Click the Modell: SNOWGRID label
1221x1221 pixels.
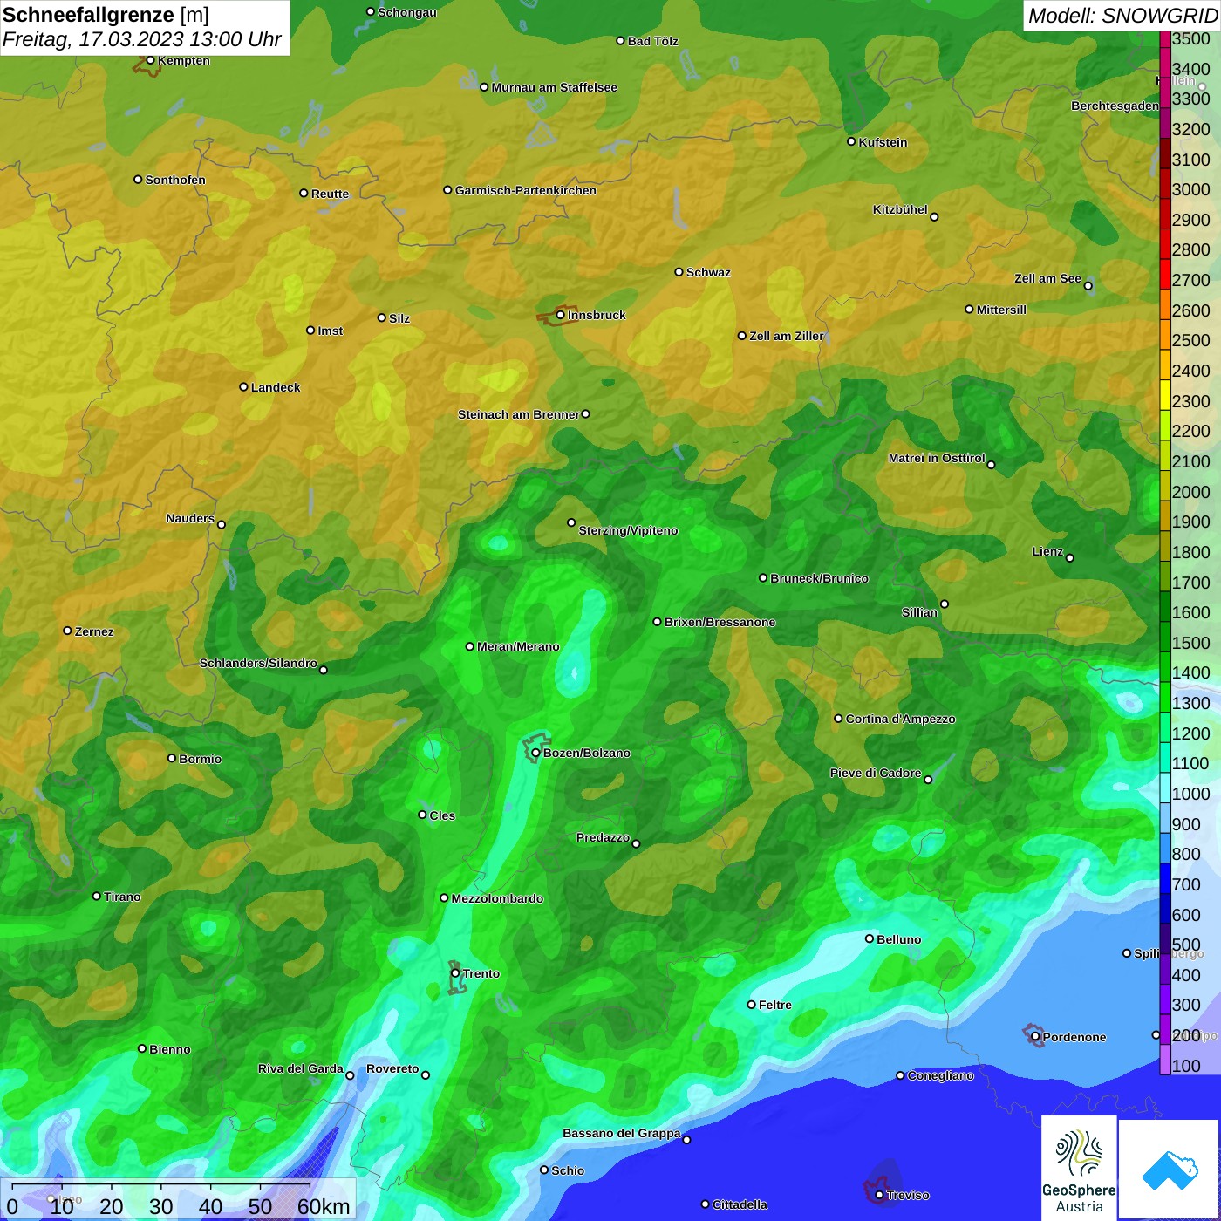click(x=1122, y=16)
